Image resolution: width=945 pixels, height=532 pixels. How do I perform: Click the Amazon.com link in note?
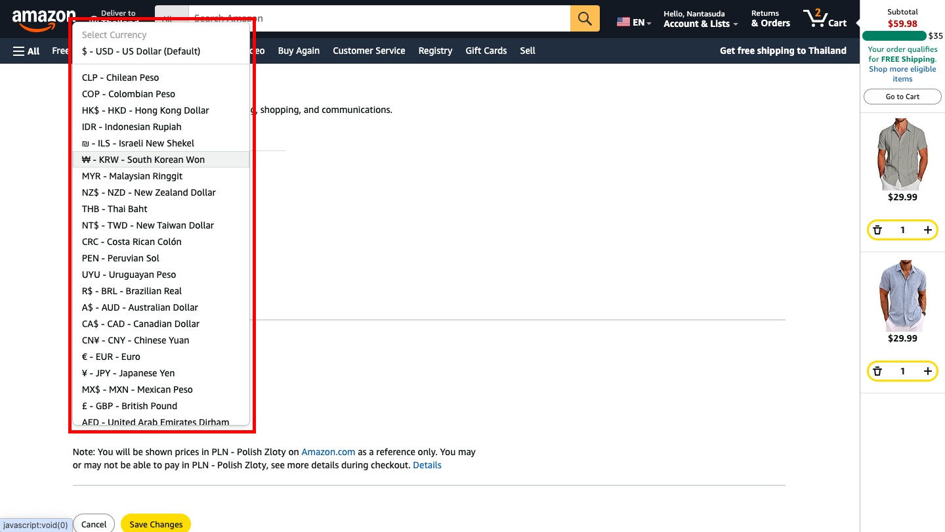pos(328,452)
